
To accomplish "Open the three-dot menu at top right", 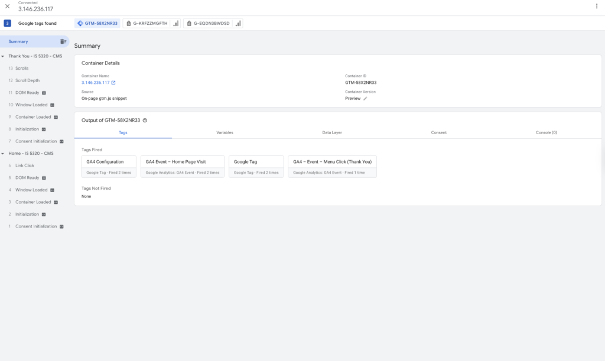I will click(597, 6).
